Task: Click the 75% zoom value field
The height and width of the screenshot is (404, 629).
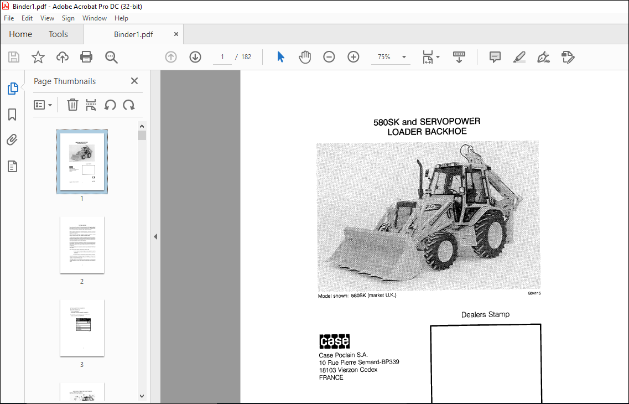Action: point(384,57)
